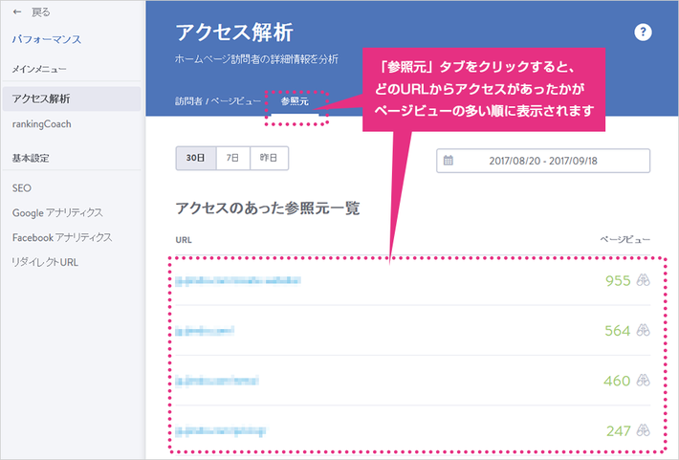Switch to the 訪問者 / ページビュー tab

pyautogui.click(x=218, y=101)
